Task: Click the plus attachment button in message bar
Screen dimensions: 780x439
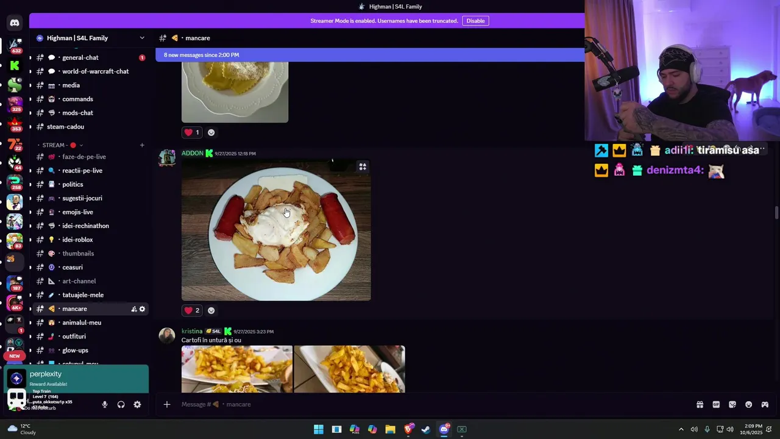Action: (166, 404)
